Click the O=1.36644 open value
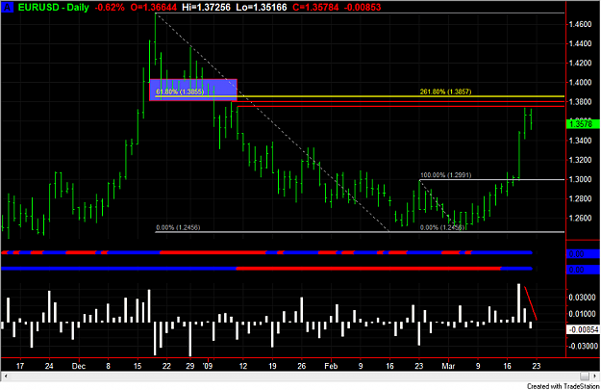 click(154, 7)
